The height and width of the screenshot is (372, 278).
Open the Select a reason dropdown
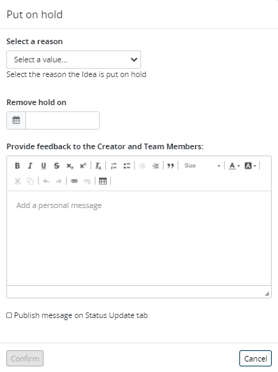tap(74, 60)
